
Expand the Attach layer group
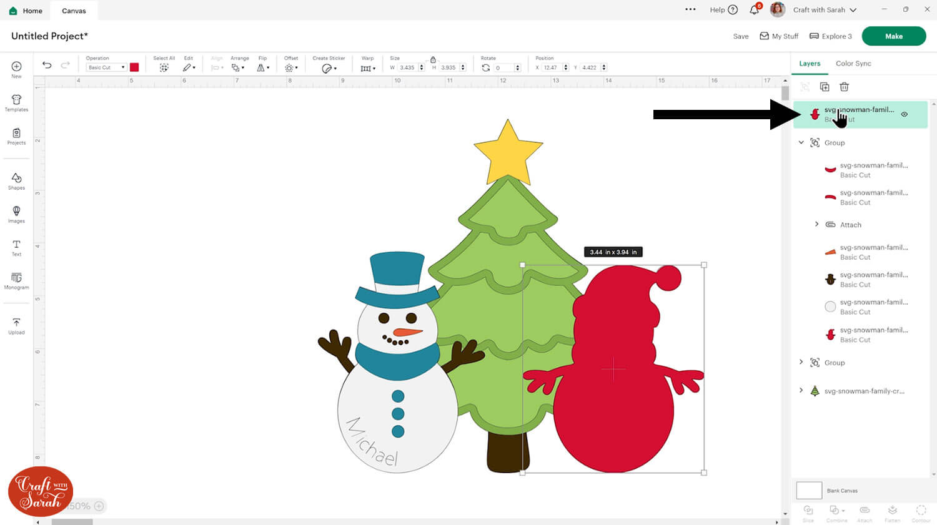click(x=816, y=225)
